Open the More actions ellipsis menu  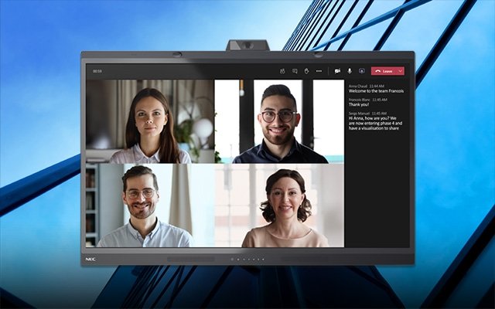(319, 71)
